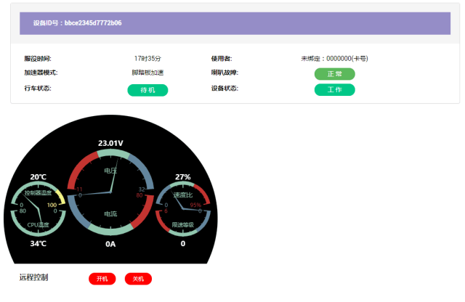Viewport: 465px width, 302px height.
Task: Click the 23.01V voltage readout
Action: pyautogui.click(x=110, y=143)
